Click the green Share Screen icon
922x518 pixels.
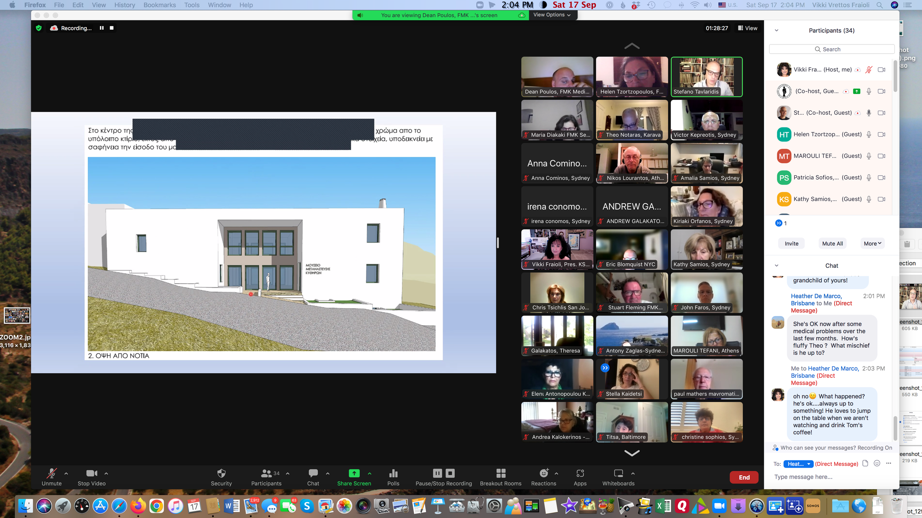[354, 473]
